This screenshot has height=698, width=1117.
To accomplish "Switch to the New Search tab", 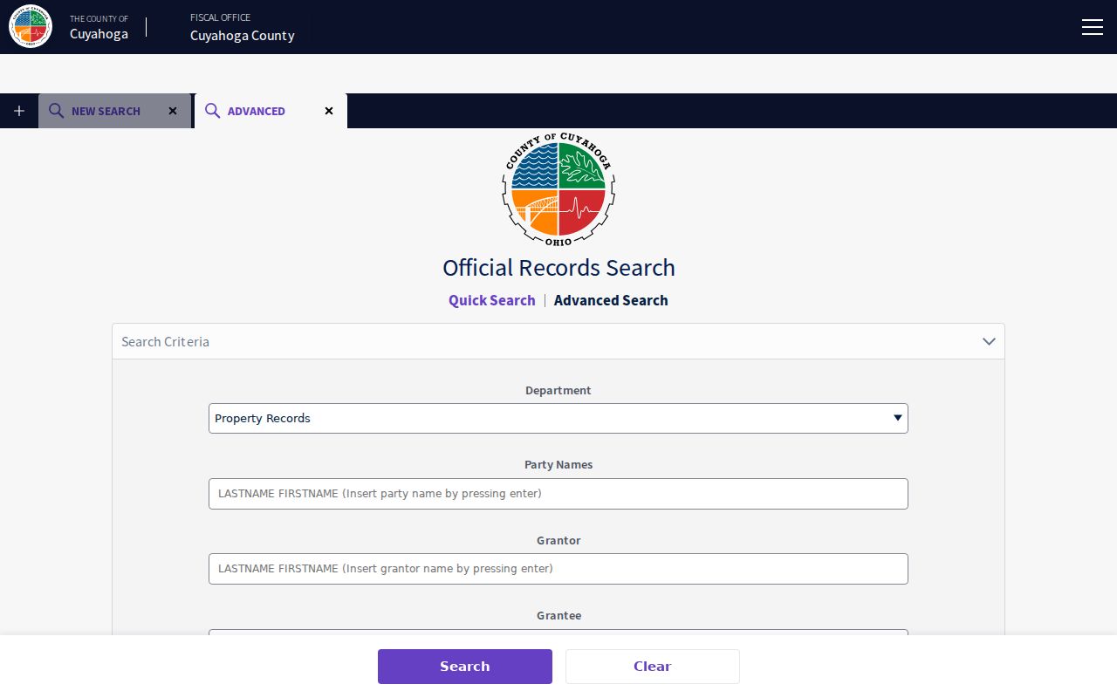I will pyautogui.click(x=114, y=111).
